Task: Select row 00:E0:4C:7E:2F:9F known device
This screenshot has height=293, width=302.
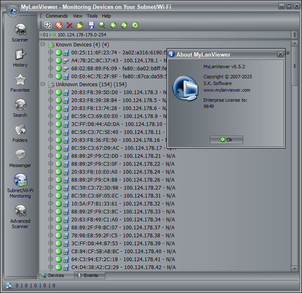Action: click(x=119, y=77)
